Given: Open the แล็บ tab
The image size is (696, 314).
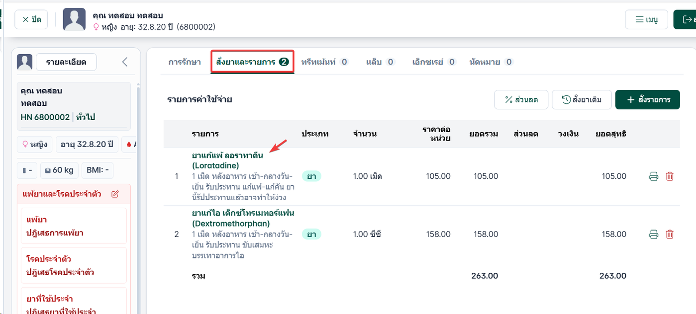Looking at the screenshot, I should [381, 62].
